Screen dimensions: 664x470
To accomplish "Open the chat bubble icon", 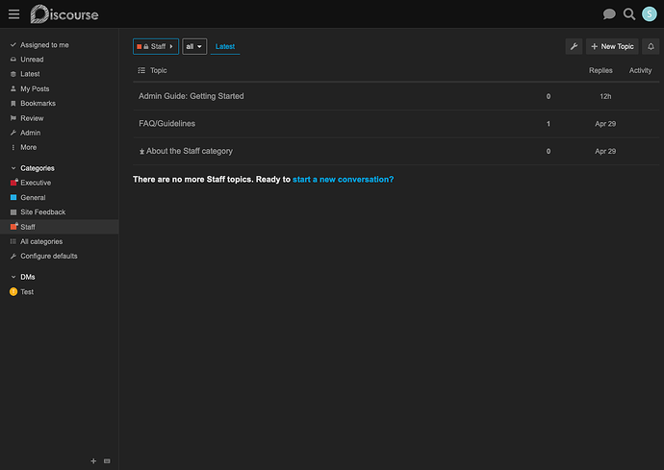I will tap(609, 14).
